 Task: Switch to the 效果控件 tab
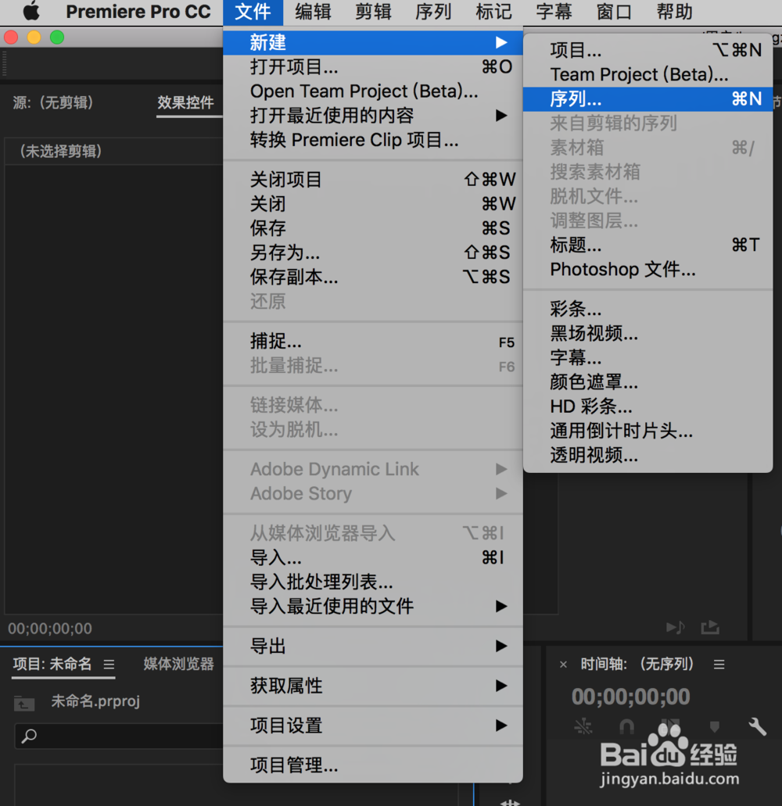pyautogui.click(x=185, y=103)
